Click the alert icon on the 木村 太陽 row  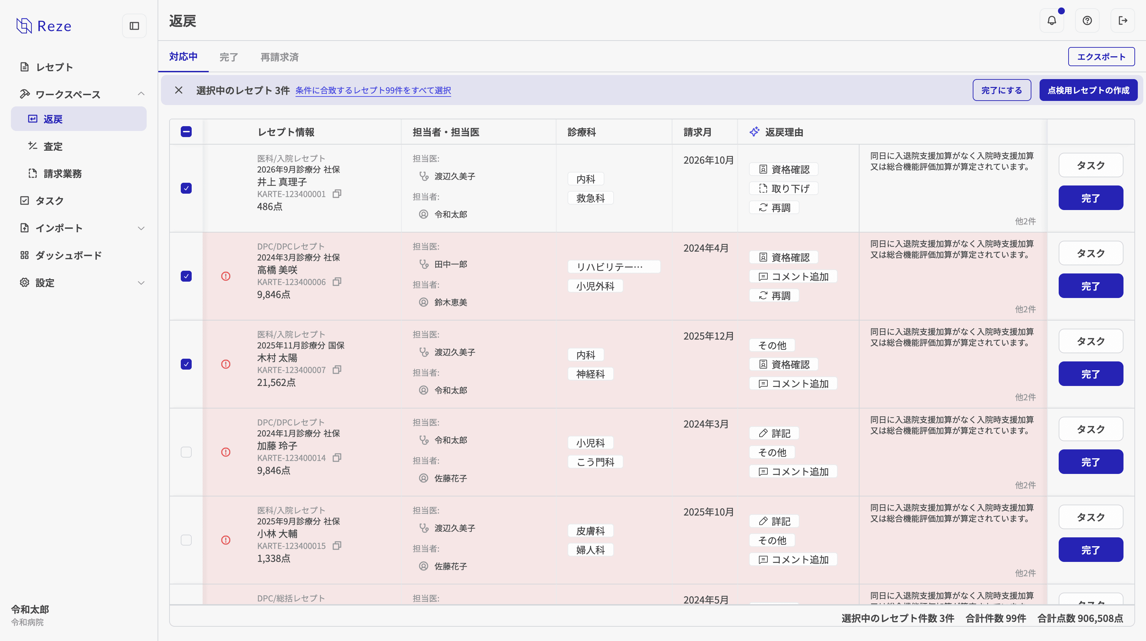tap(225, 364)
